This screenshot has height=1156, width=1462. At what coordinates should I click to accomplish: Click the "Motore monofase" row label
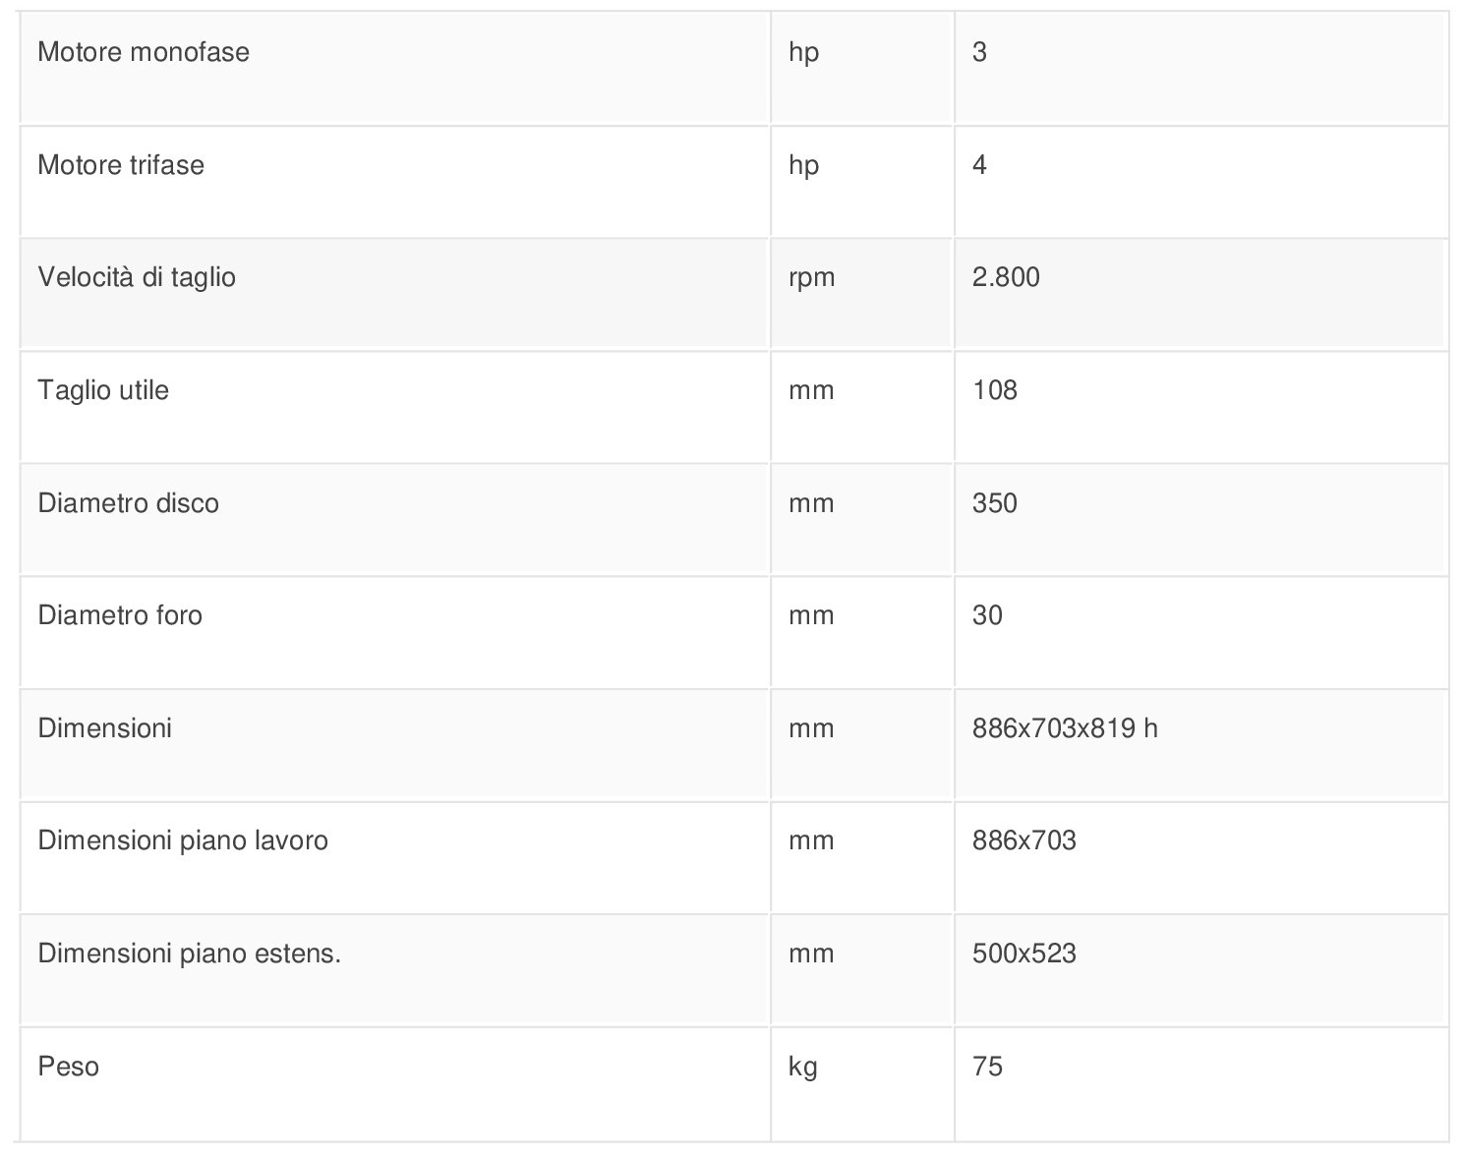tap(144, 52)
